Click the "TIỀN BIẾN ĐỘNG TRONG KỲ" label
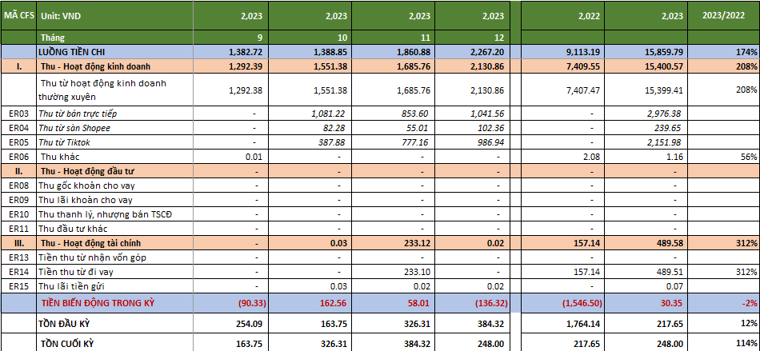 (103, 302)
